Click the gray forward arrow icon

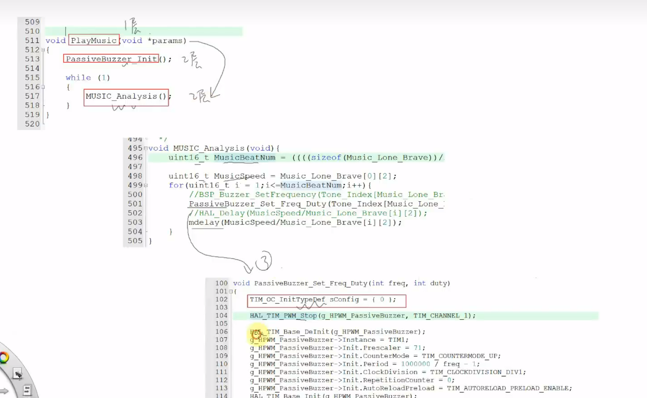4,391
